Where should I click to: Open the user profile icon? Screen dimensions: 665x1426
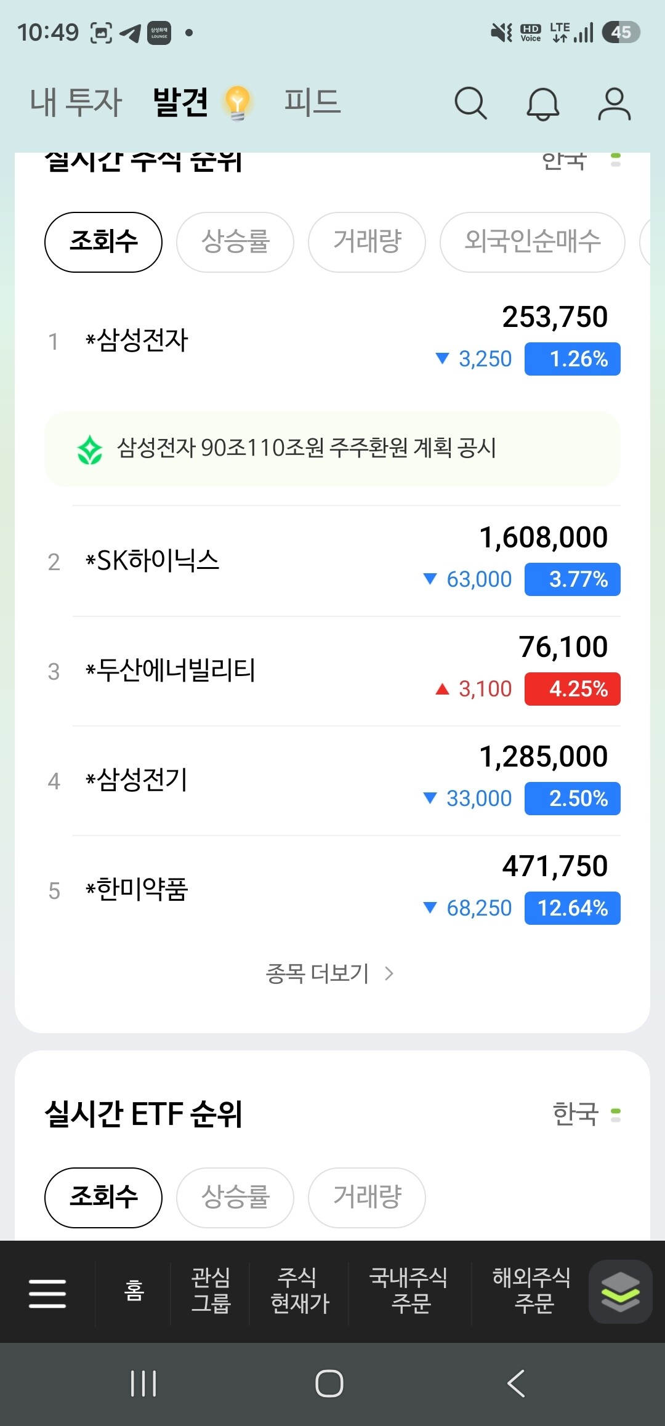click(x=615, y=103)
